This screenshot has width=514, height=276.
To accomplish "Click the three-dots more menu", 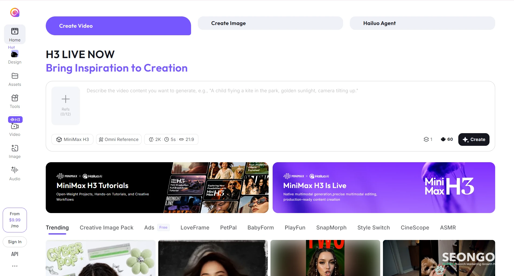I will pyautogui.click(x=15, y=266).
